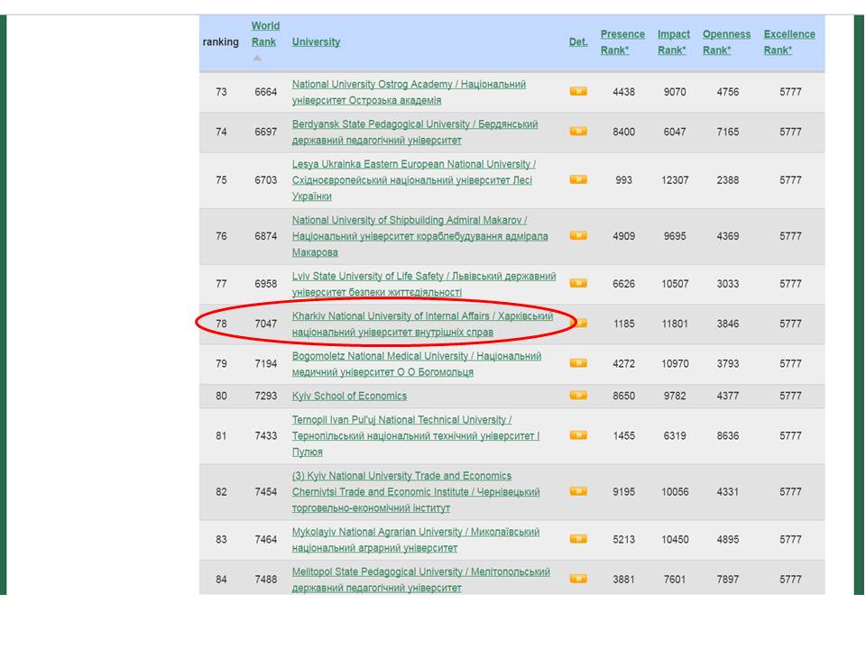
Task: Open details icon for Ostrog Academy row
Action: [x=578, y=91]
